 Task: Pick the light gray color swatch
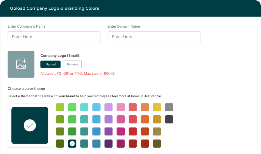[x=169, y=107]
